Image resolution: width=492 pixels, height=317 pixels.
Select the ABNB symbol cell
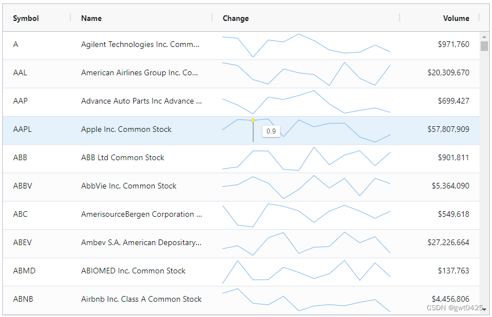click(23, 299)
